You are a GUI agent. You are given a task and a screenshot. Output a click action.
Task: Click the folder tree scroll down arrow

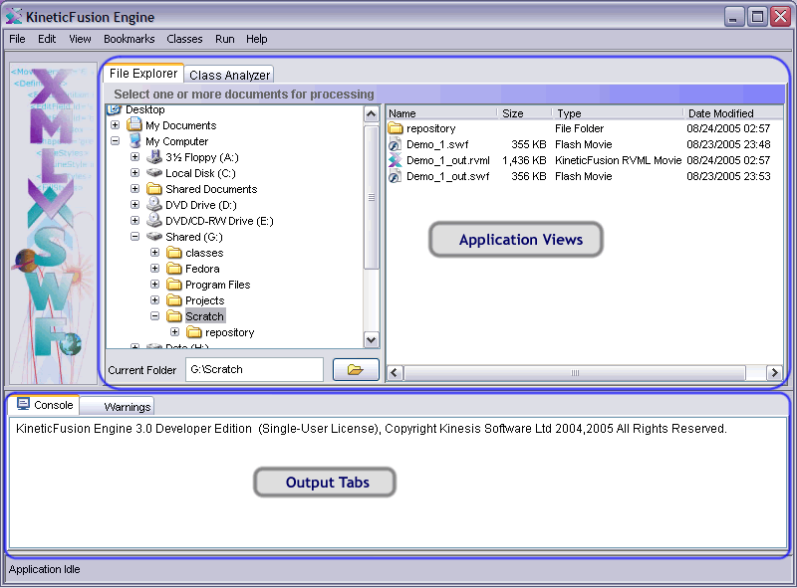372,339
